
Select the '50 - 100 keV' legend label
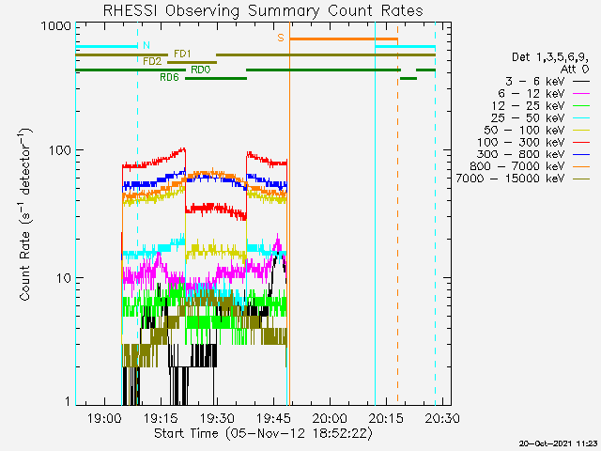(x=524, y=130)
